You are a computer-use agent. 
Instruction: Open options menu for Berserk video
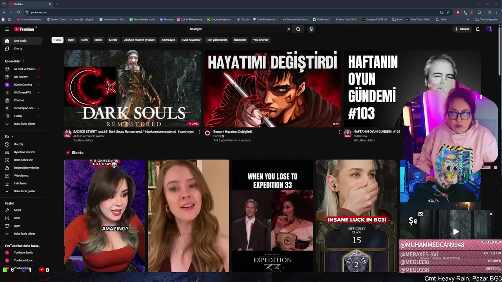(339, 132)
